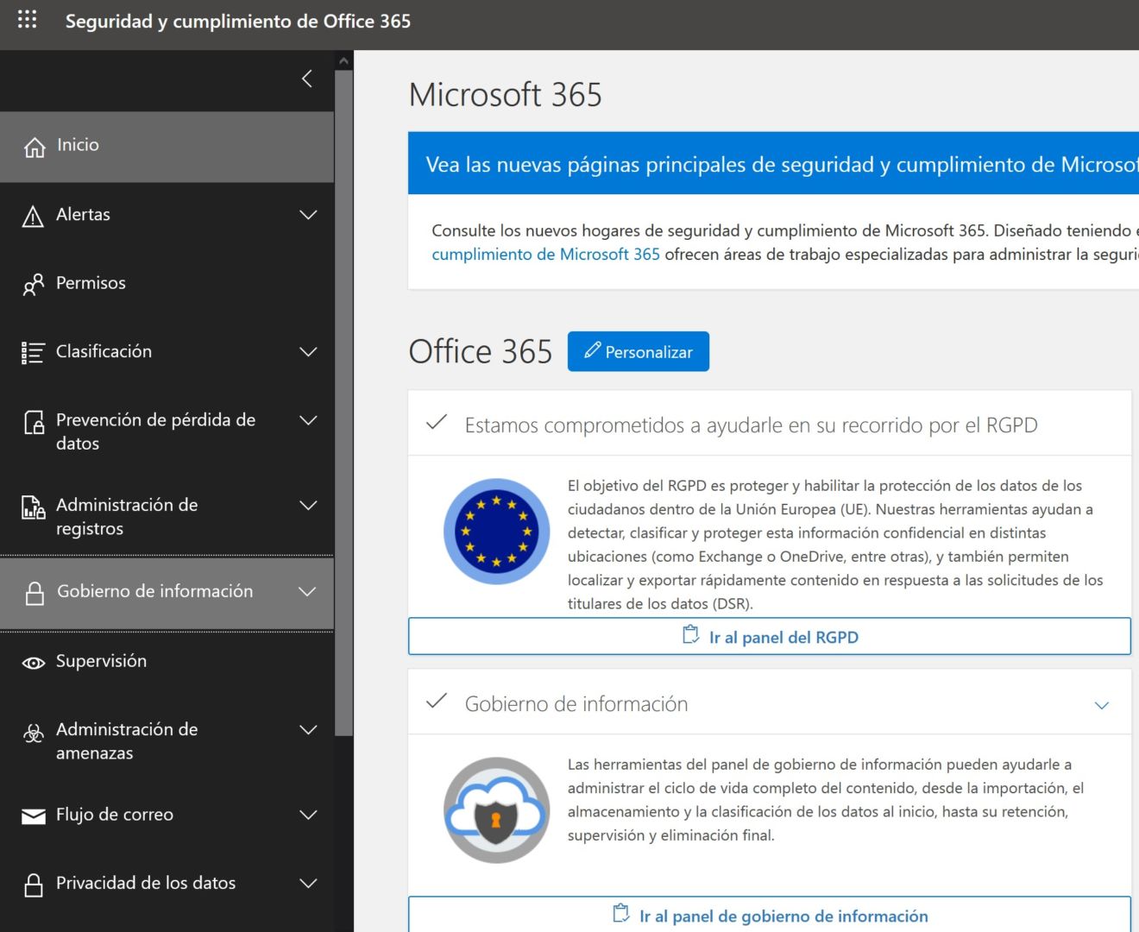
Task: Click the Administración de amenazas biohazard icon
Action: tap(34, 733)
